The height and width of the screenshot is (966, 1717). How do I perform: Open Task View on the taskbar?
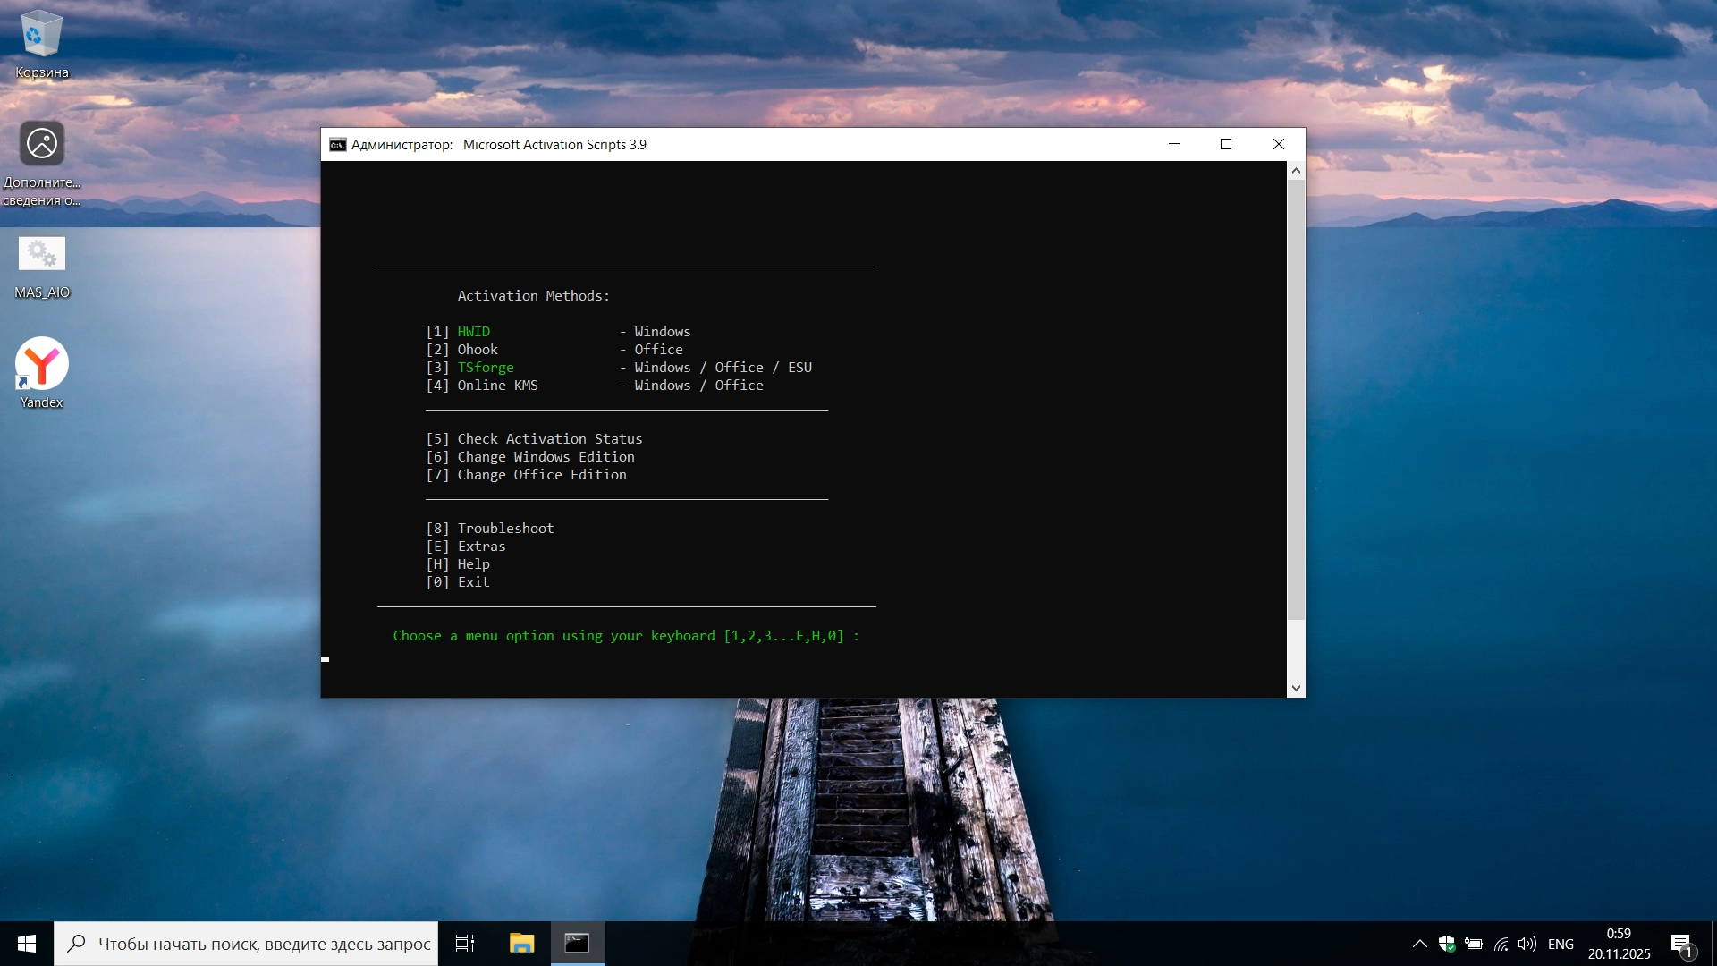click(465, 944)
